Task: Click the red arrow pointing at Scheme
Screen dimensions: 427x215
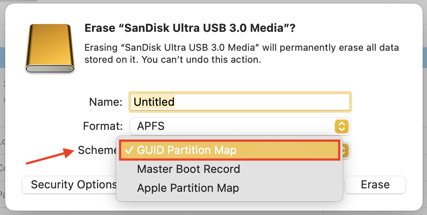Action: coord(48,156)
